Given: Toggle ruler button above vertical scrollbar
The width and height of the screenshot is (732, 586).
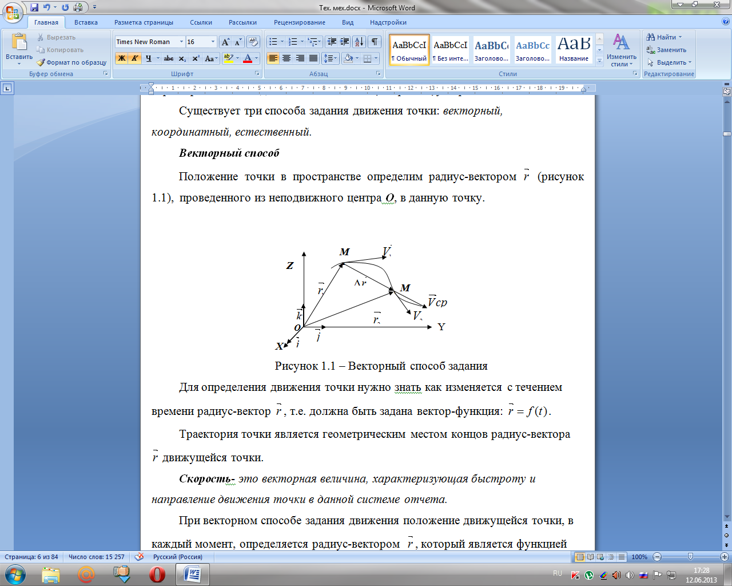Looking at the screenshot, I should click(x=727, y=92).
